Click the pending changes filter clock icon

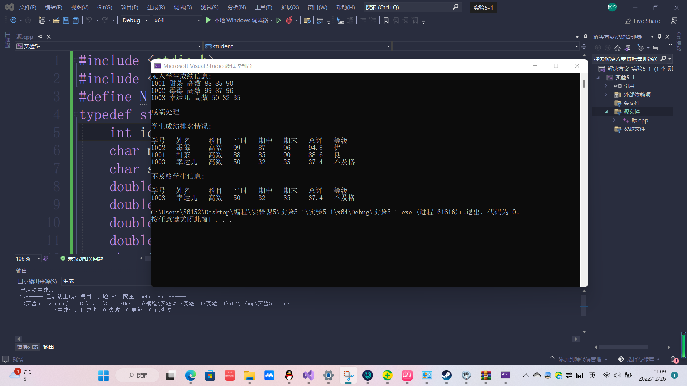tap(641, 48)
